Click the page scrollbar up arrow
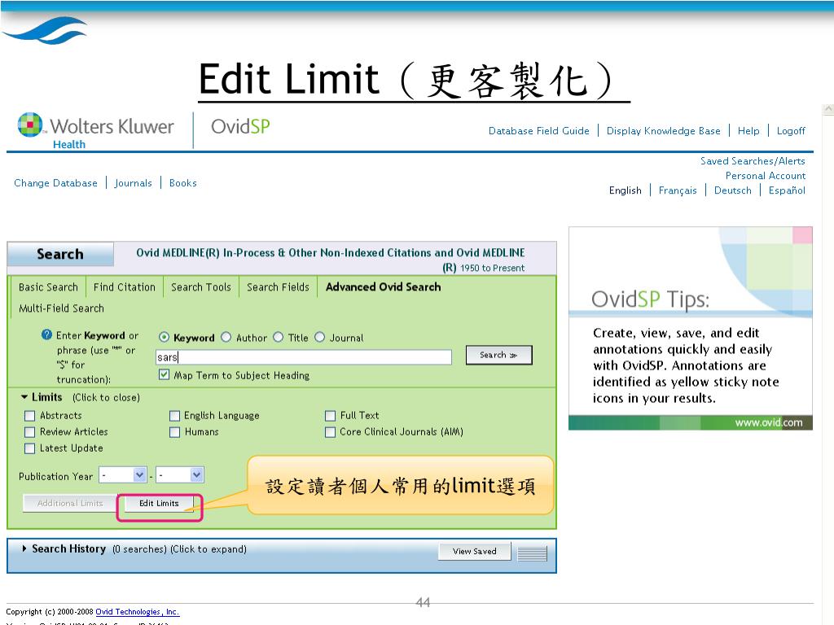The image size is (834, 625). click(828, 110)
